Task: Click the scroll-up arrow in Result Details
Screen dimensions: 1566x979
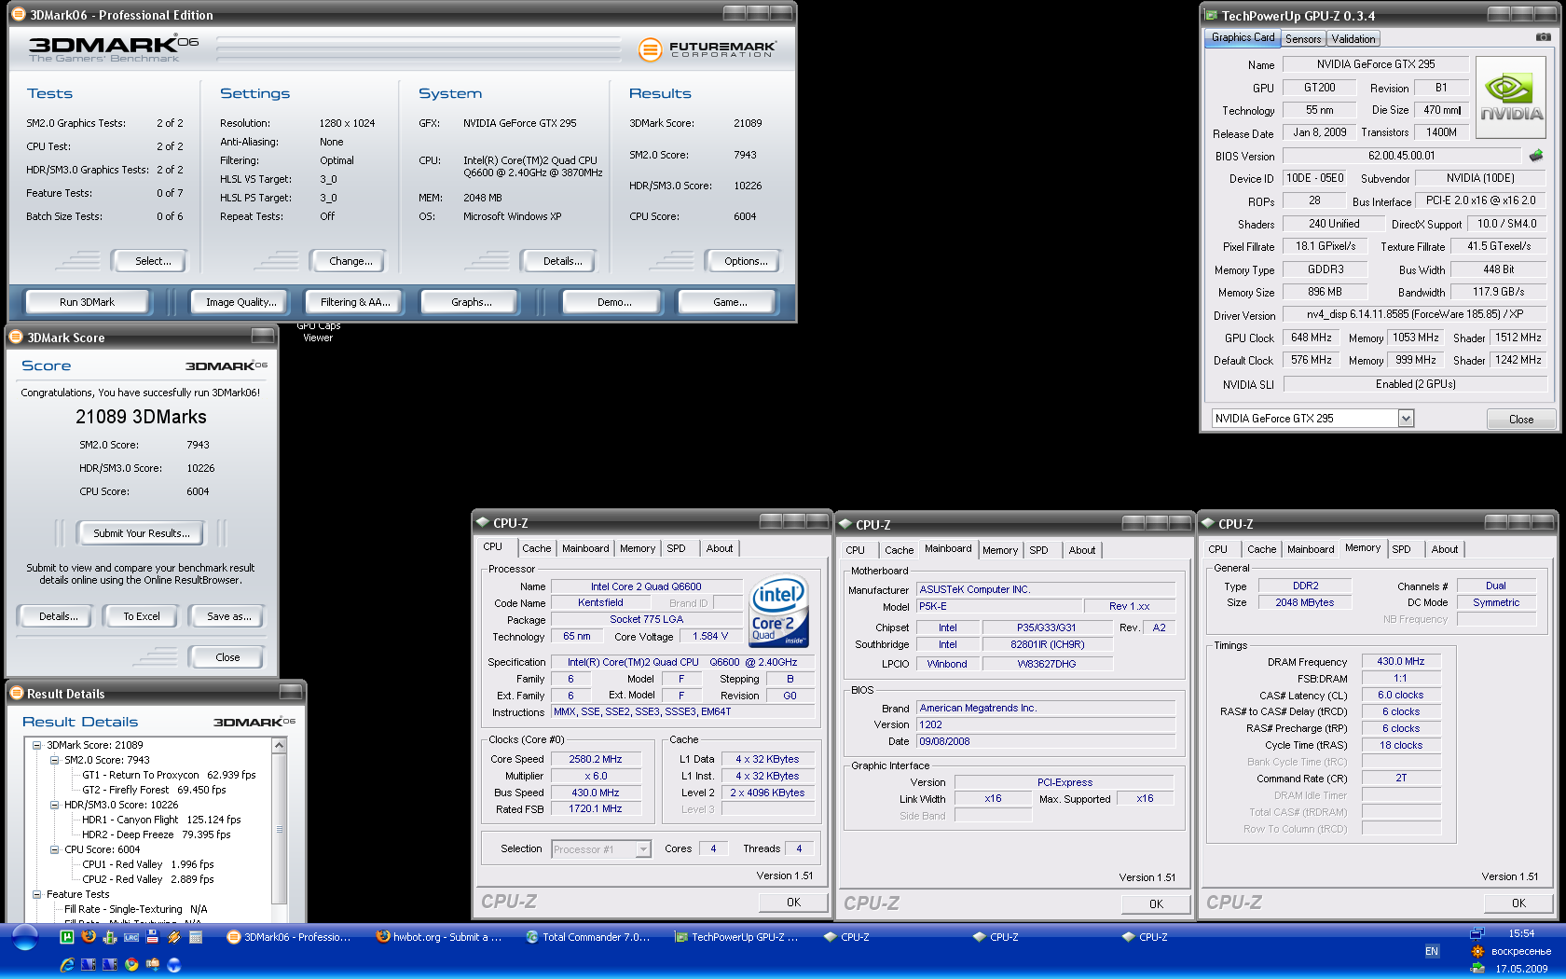Action: 279,745
